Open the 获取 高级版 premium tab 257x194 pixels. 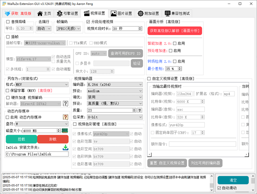(18, 13)
